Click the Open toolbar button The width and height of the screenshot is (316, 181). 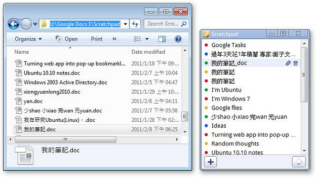coord(67,39)
